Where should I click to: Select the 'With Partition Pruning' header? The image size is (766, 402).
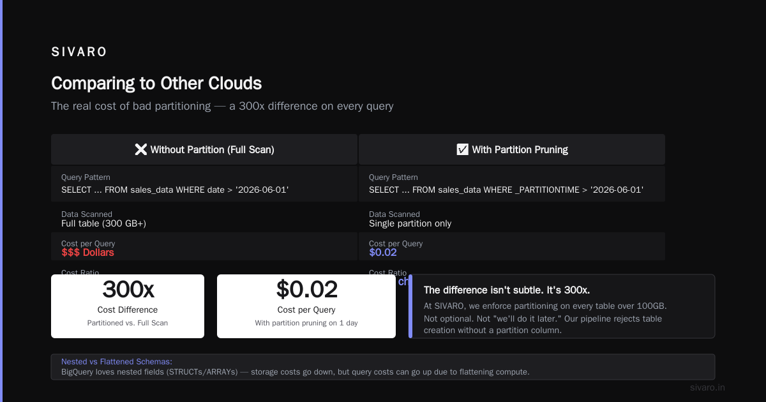click(512, 149)
